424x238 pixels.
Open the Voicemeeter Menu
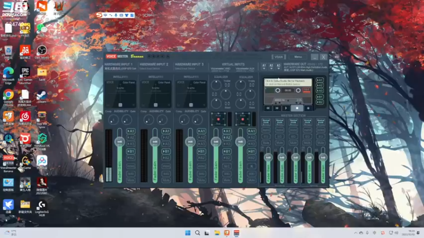tap(298, 57)
